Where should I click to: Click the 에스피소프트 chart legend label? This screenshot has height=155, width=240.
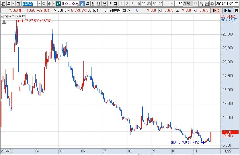[x=15, y=17]
